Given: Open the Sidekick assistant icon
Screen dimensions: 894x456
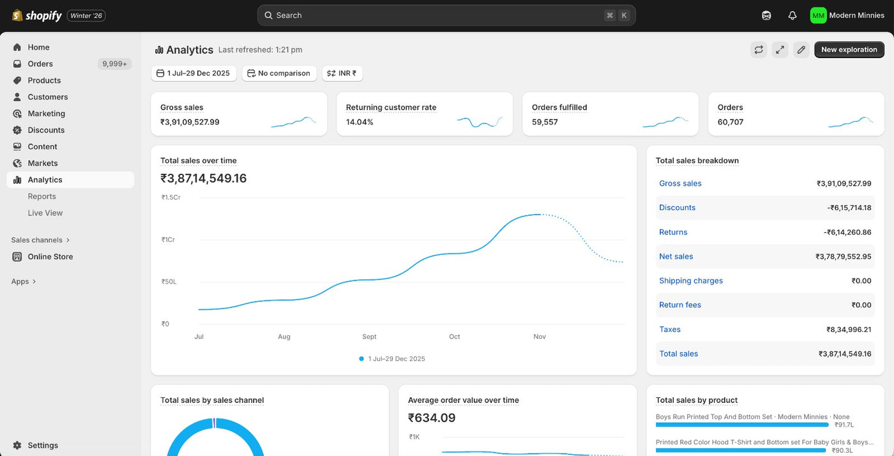Looking at the screenshot, I should [766, 15].
